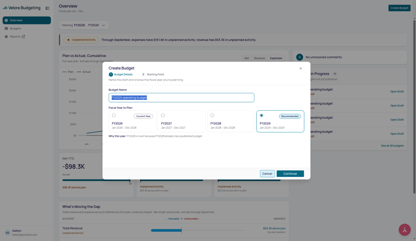Select the FY2027 fiscal year radio
This screenshot has height=241, width=416.
pyautogui.click(x=163, y=116)
